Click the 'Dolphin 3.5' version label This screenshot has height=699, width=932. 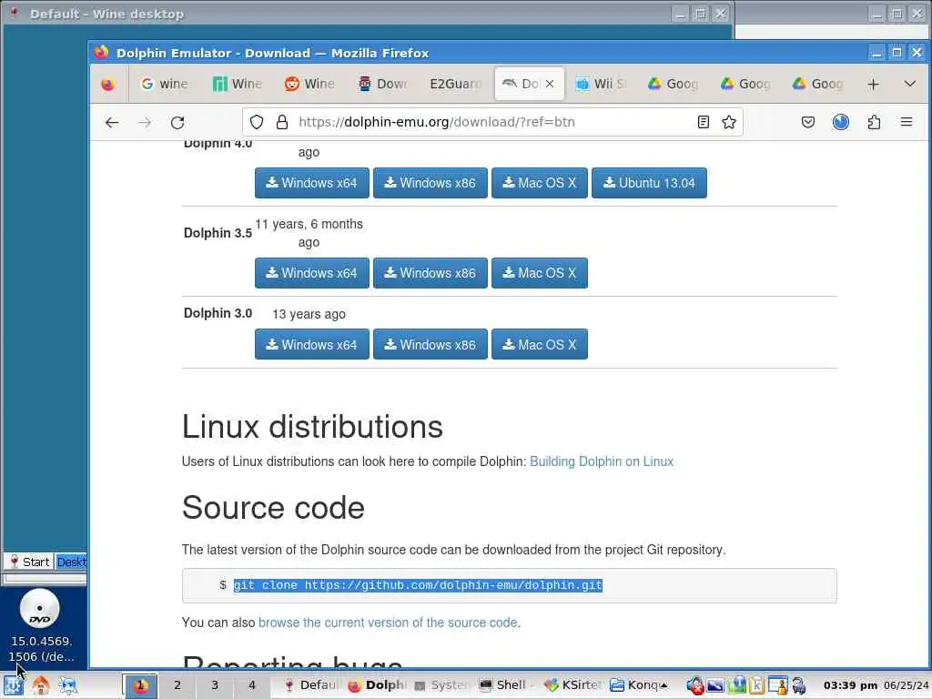(x=218, y=233)
